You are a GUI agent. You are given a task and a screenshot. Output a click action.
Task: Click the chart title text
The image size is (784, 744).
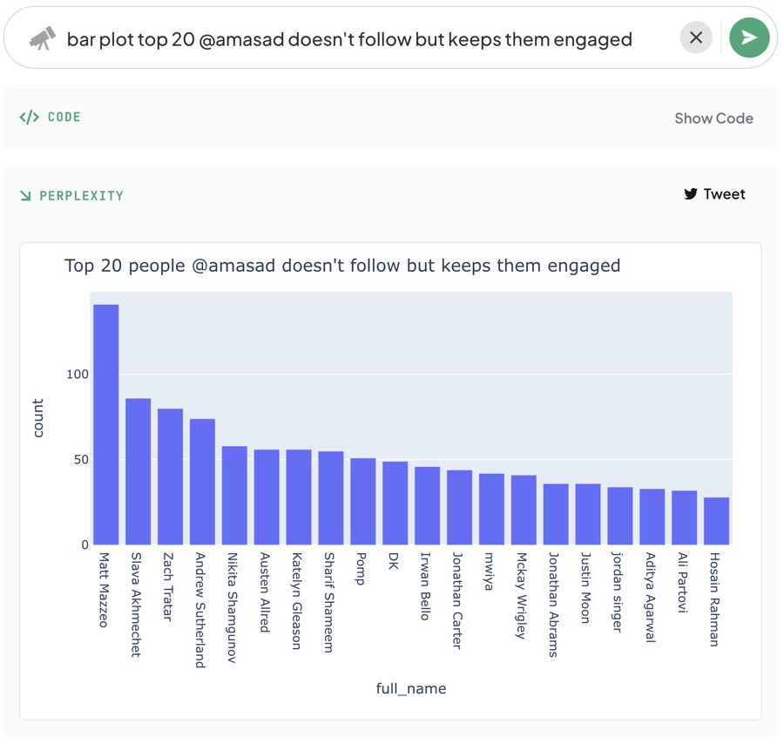tap(342, 266)
